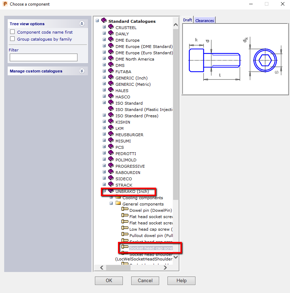Collapse the Standard Catalogues tree node
290x293 pixels.
pyautogui.click(x=97, y=20)
